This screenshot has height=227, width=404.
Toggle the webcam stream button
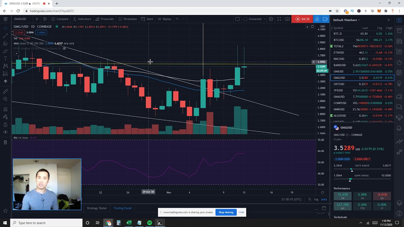(325, 19)
